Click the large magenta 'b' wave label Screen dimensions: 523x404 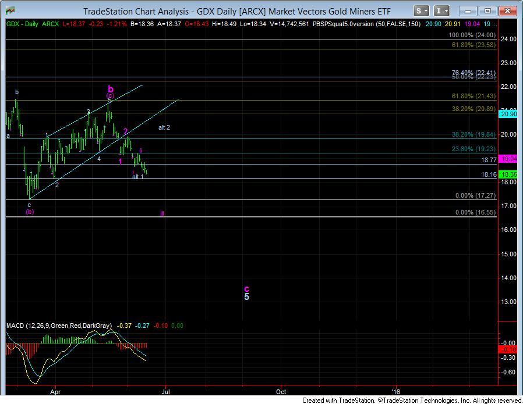click(x=111, y=89)
